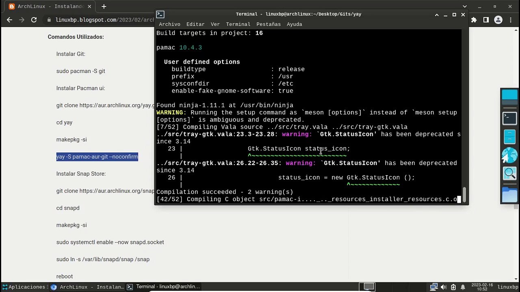The height and width of the screenshot is (292, 520).
Task: Open the Ayuda menu in Terminal
Action: coord(295,24)
